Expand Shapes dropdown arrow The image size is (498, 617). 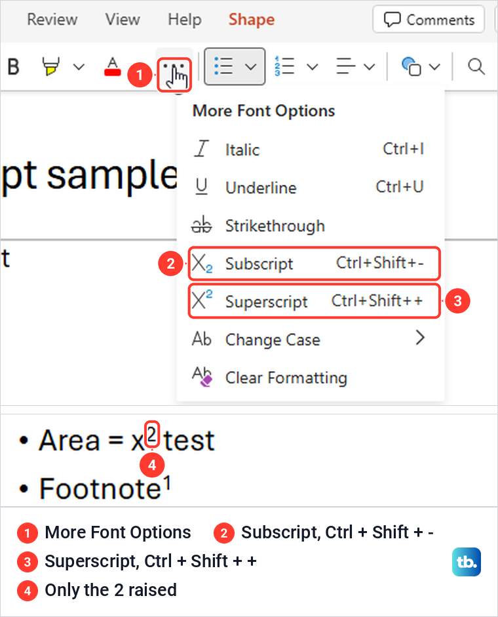pyautogui.click(x=434, y=67)
